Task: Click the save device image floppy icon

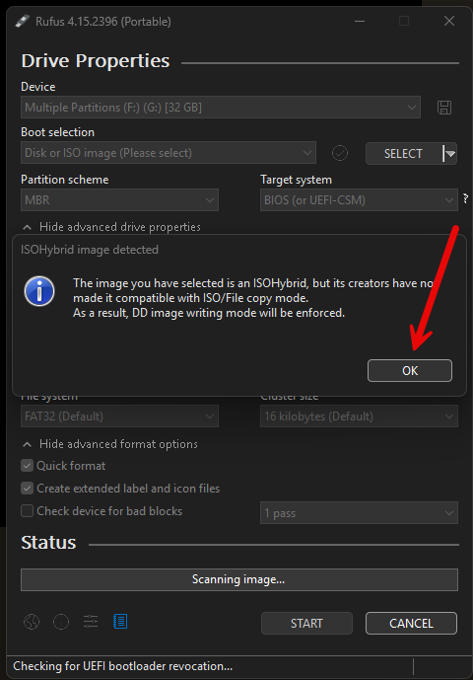Action: 444,108
